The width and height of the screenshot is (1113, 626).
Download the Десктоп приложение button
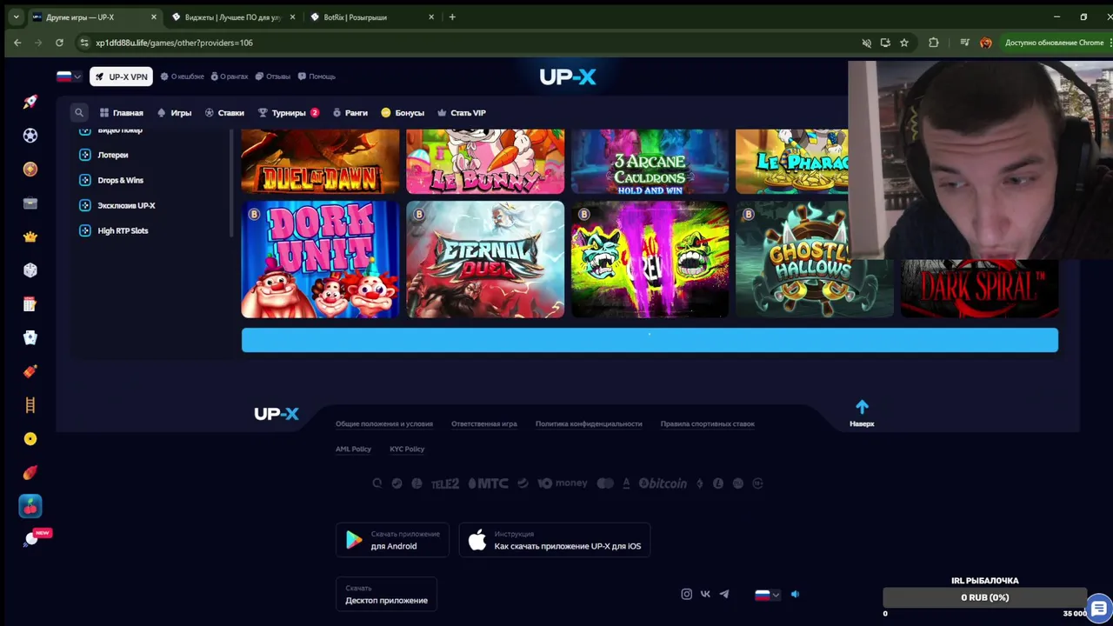pyautogui.click(x=386, y=595)
